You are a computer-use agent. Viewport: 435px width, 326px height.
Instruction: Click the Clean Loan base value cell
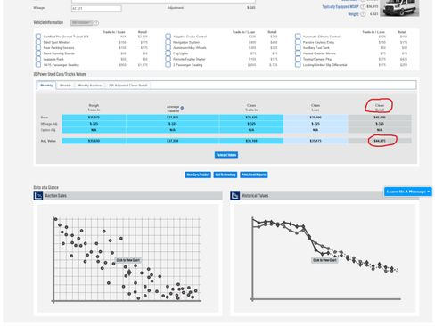click(x=316, y=118)
